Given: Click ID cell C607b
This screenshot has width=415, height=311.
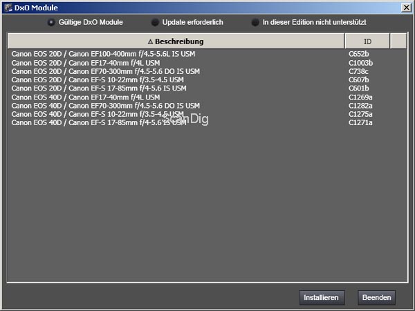Looking at the screenshot, I should point(358,80).
